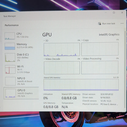
Task: Open the three-dot more options menu
Action: pyautogui.click(x=122, y=24)
